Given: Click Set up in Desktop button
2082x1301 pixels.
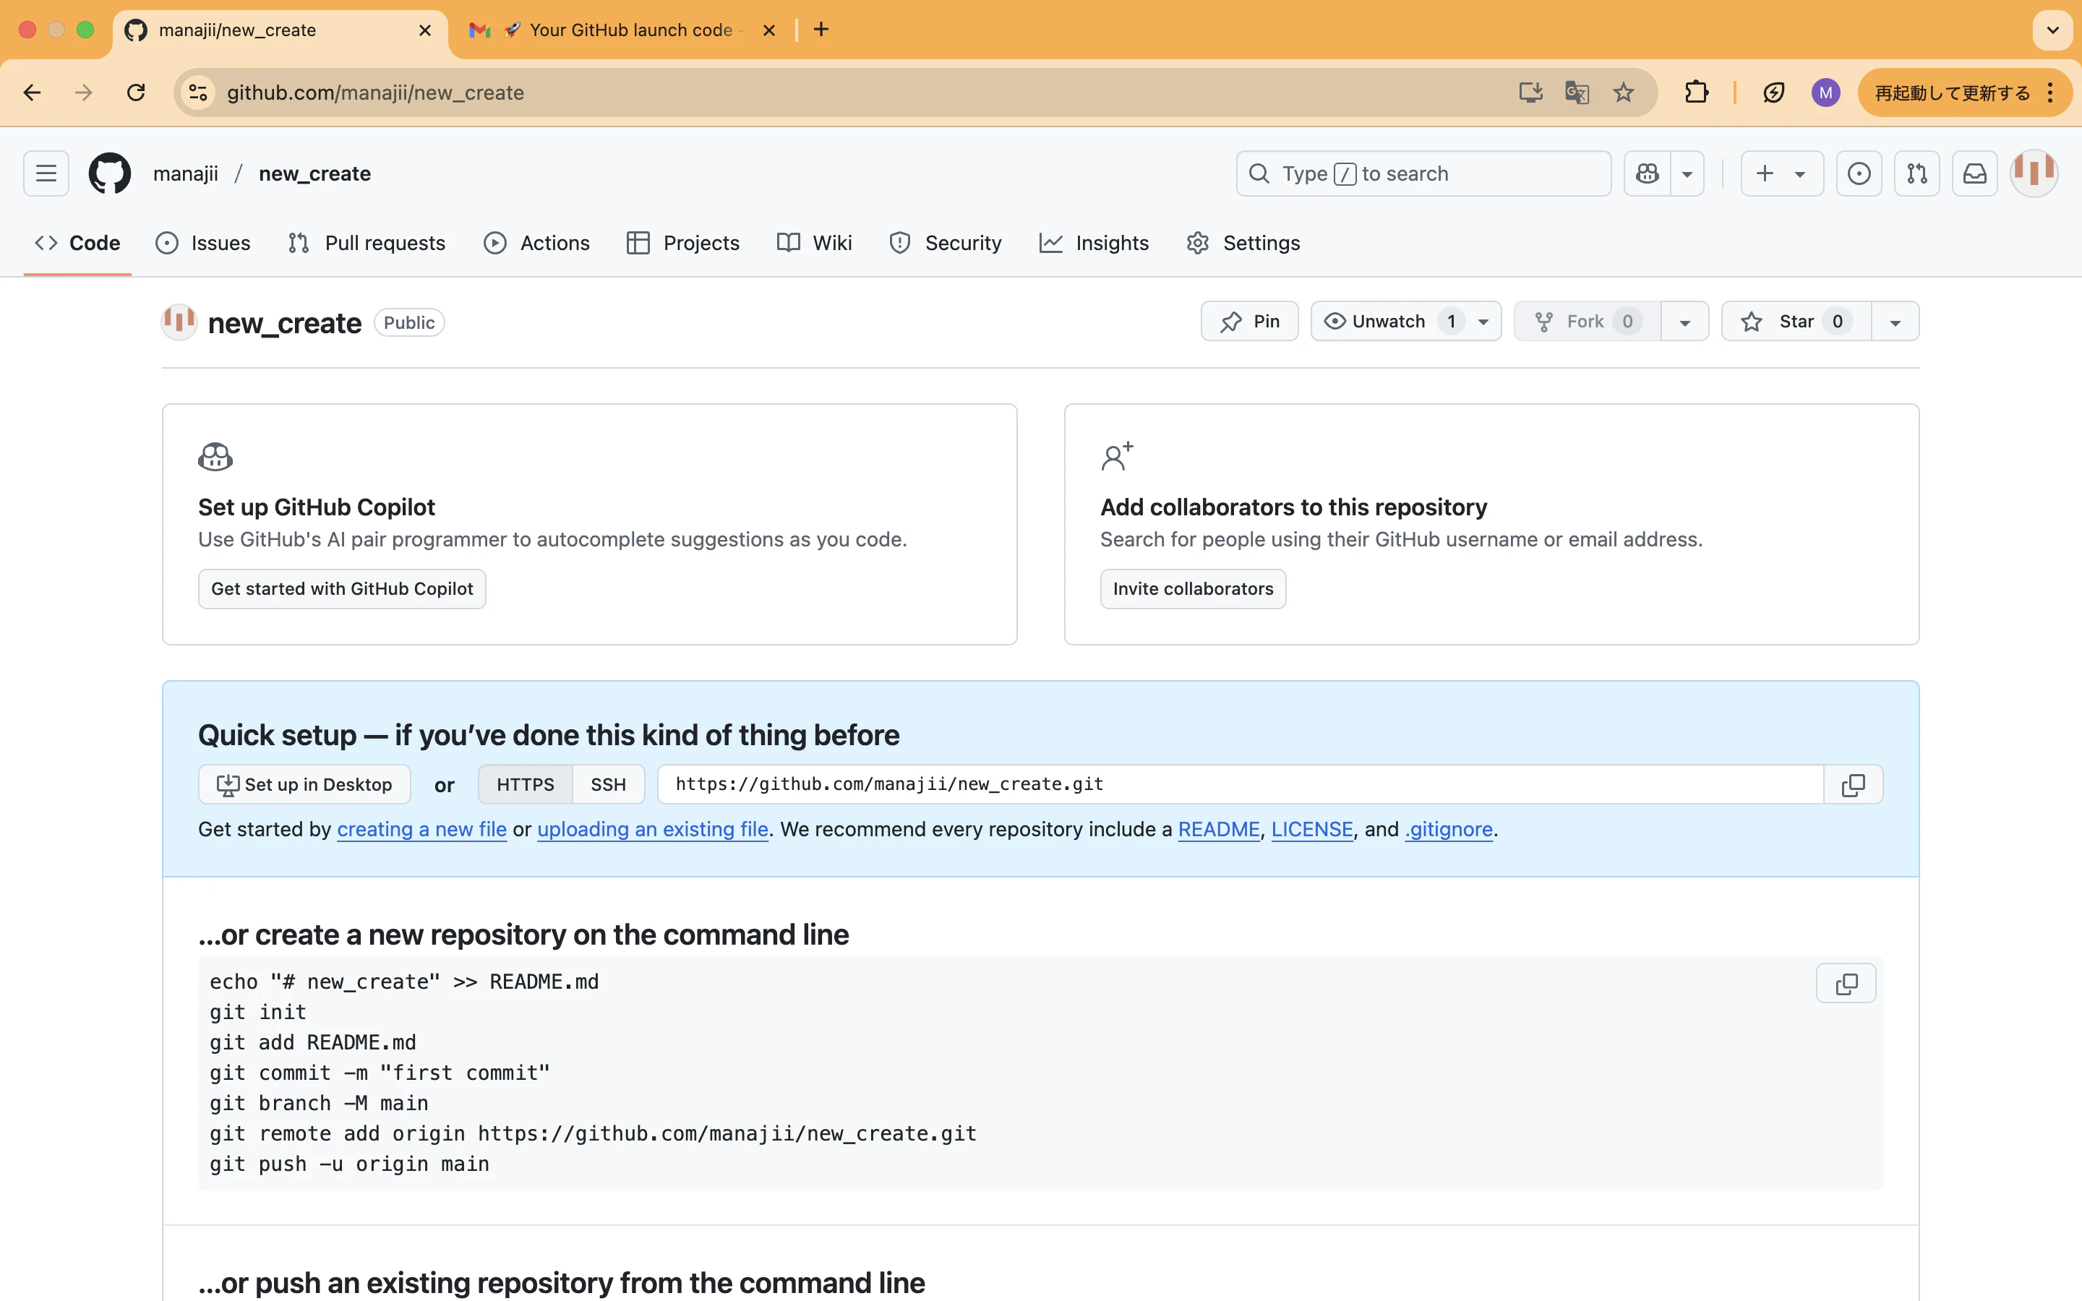Looking at the screenshot, I should (x=304, y=785).
